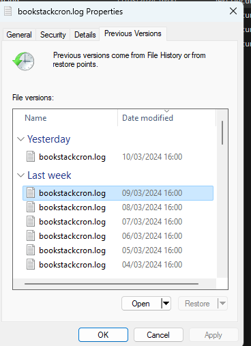Click the file icon for 10/03/2024 version
Screen dimensions: 251x346
pos(31,156)
